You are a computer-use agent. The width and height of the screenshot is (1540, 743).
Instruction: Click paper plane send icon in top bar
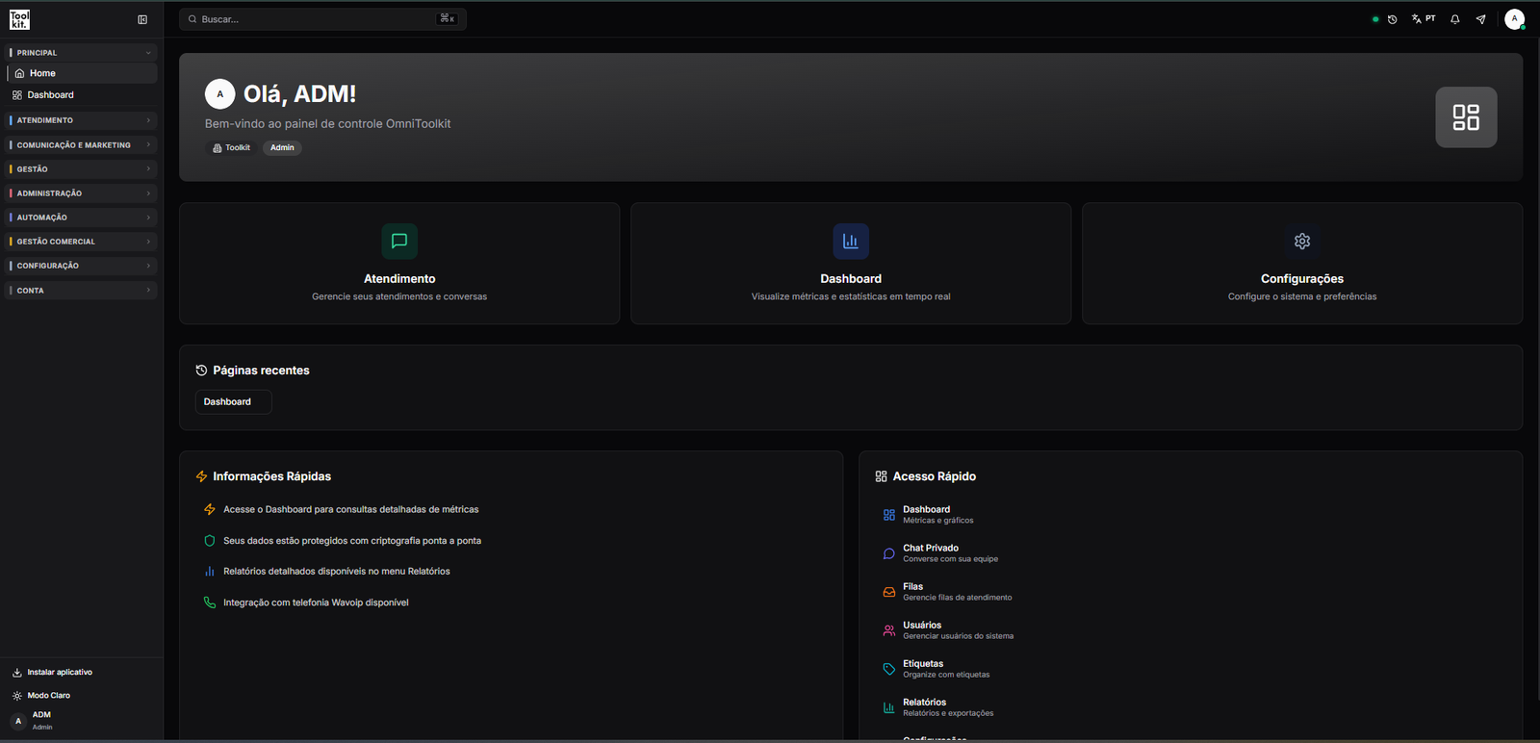pyautogui.click(x=1481, y=19)
